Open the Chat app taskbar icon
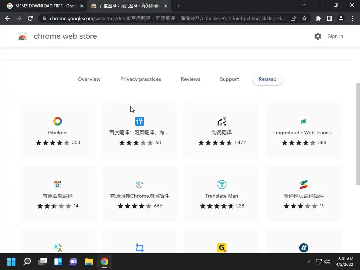 coord(73,262)
